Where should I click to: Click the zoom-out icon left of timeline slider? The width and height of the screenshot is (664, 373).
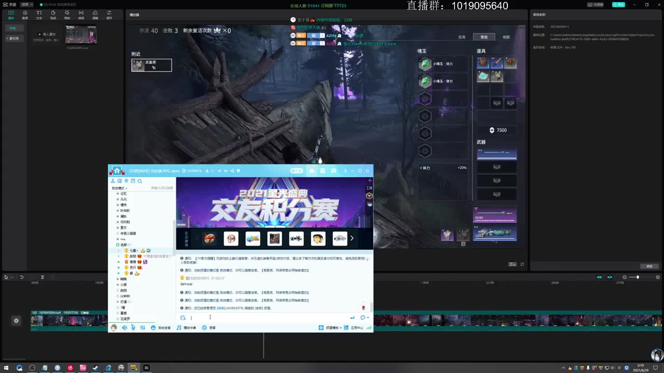[625, 277]
